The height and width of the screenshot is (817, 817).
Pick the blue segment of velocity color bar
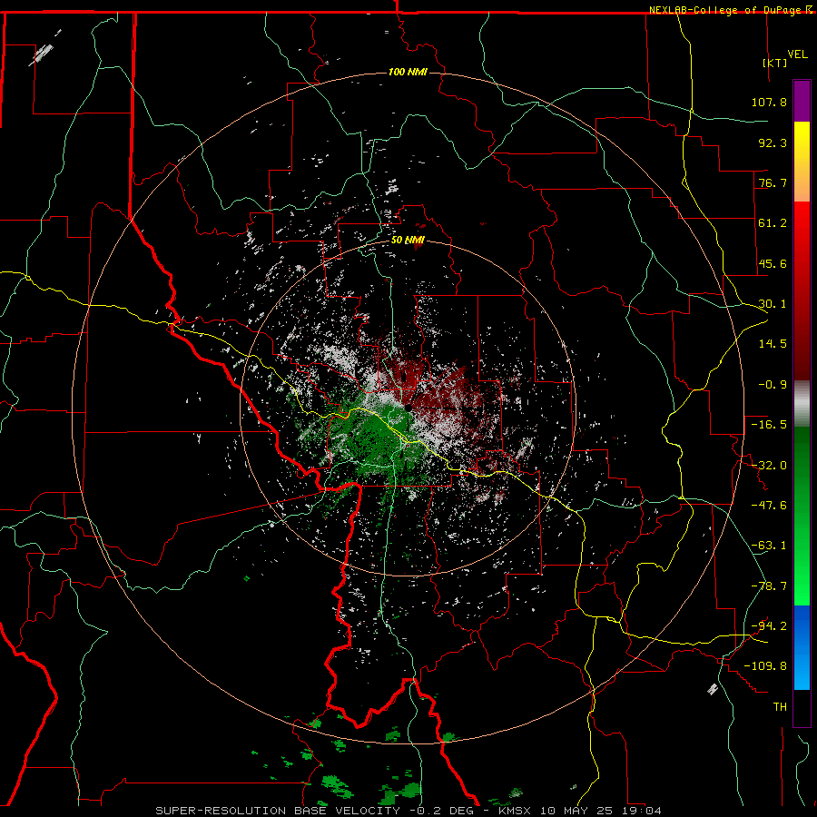802,647
